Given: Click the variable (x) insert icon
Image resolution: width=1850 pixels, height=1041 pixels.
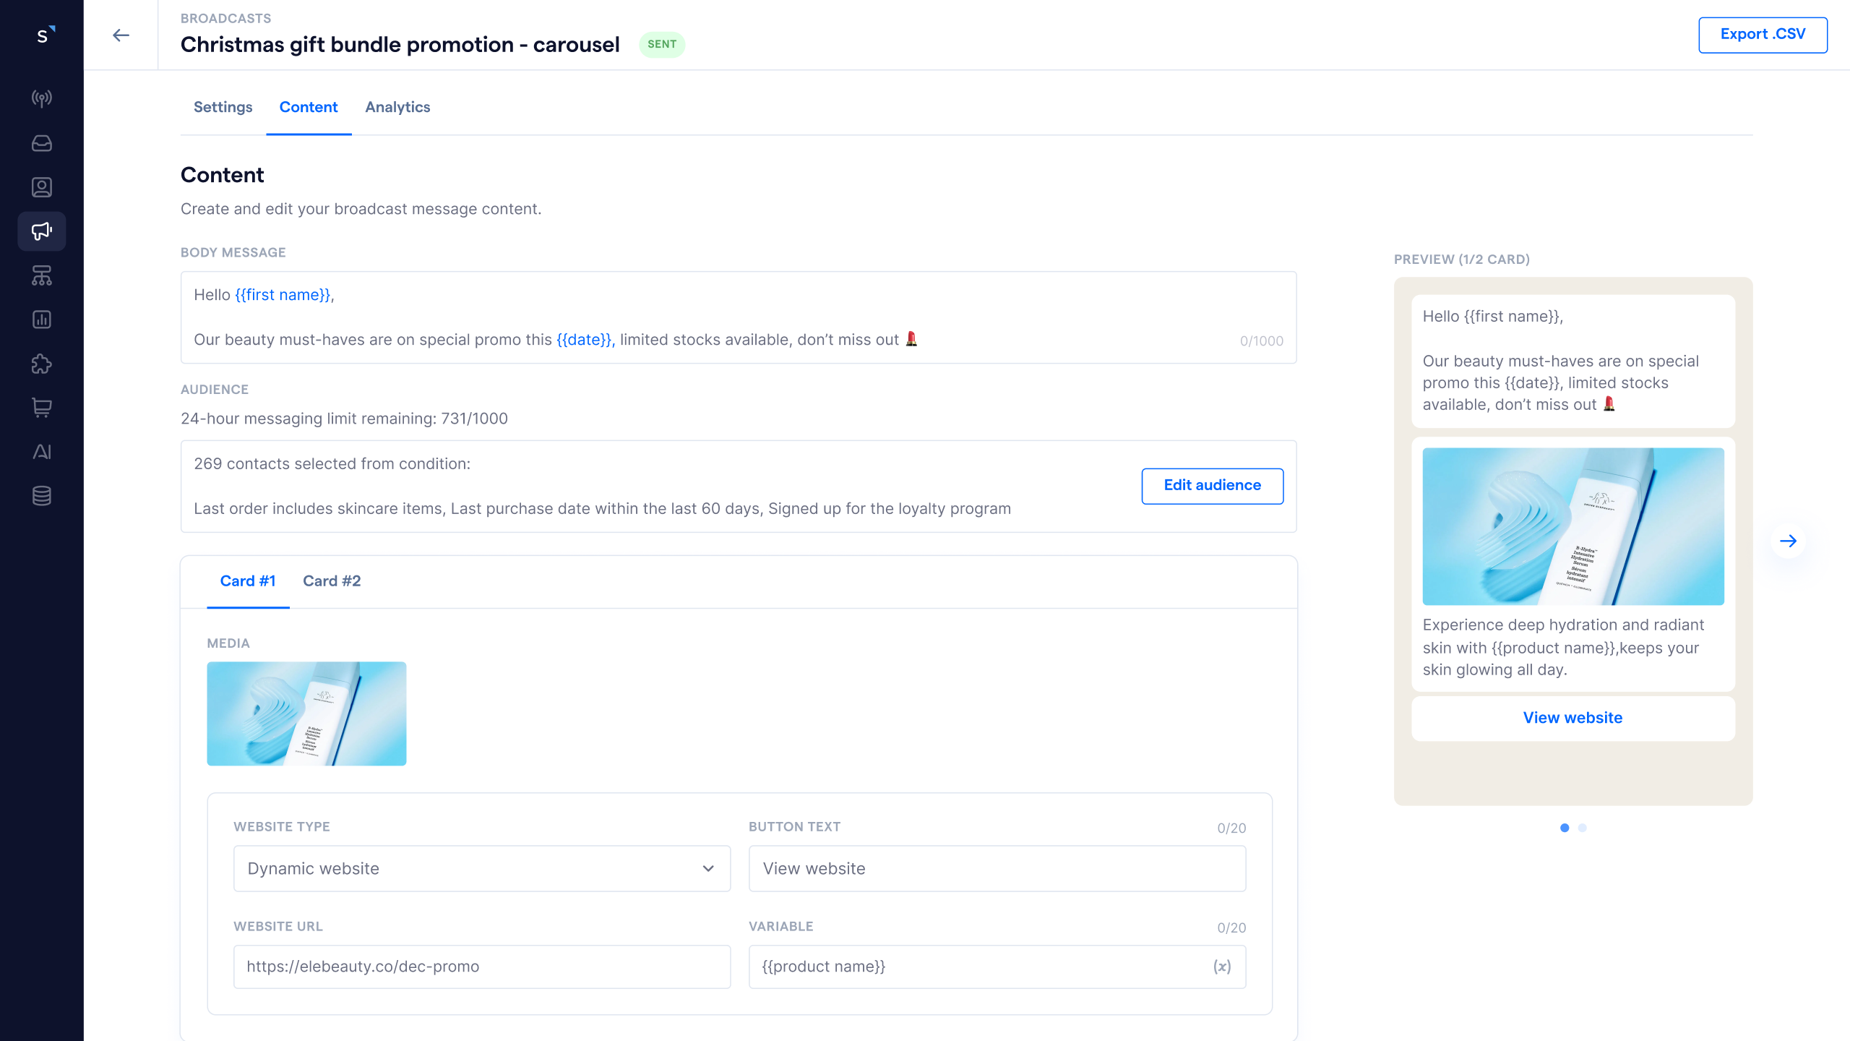Looking at the screenshot, I should point(1221,967).
